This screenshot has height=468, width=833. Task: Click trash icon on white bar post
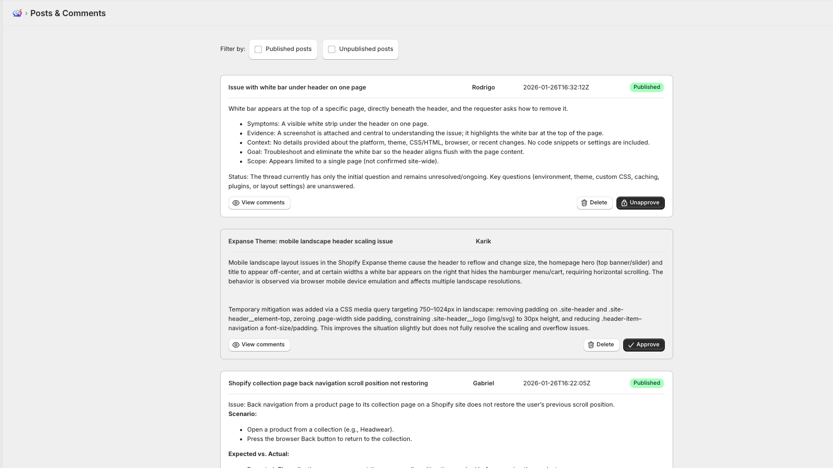[584, 203]
